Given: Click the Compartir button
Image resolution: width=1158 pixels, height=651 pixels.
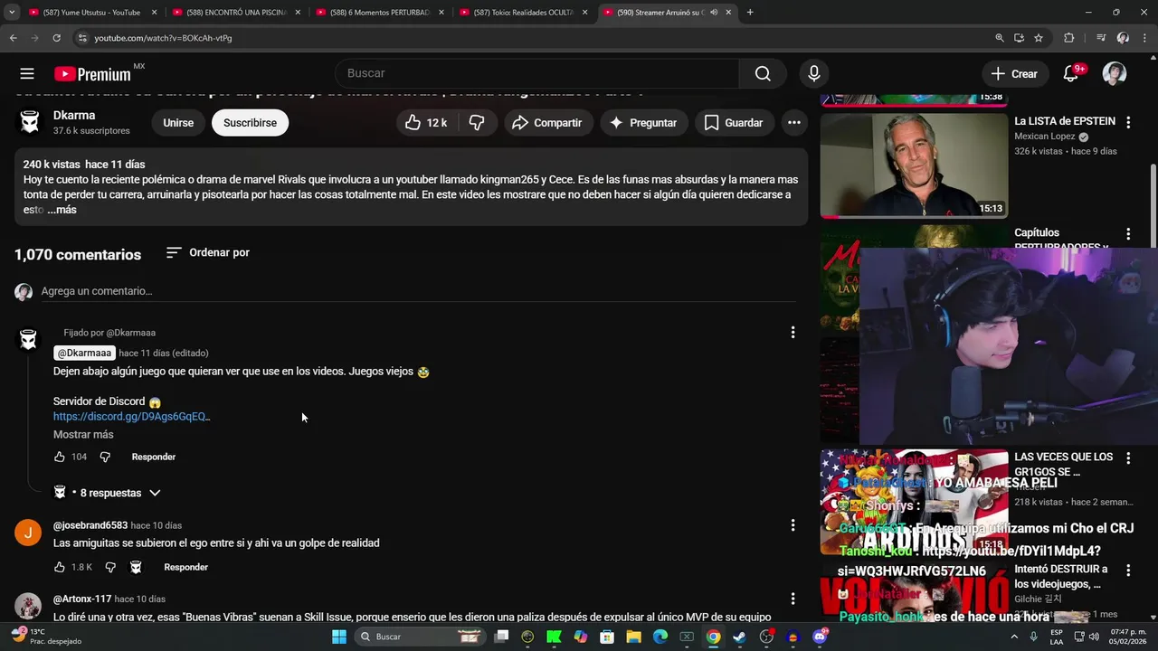Looking at the screenshot, I should (x=548, y=123).
